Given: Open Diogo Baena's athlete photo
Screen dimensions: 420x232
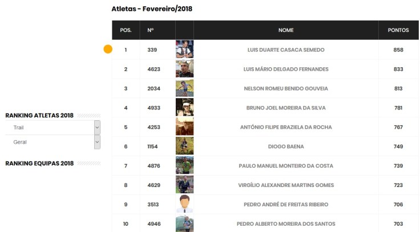Looking at the screenshot, I should 184,146.
